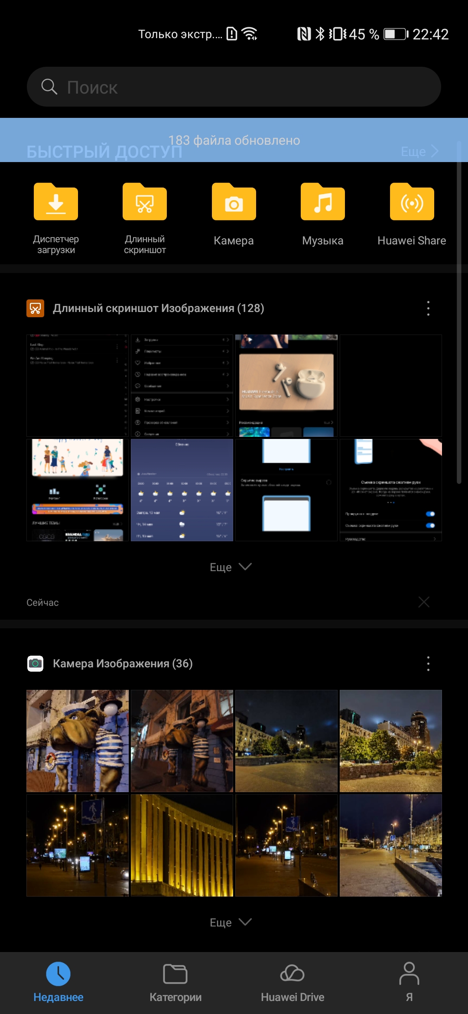Tap the search magnifier icon
Viewport: 468px width, 1014px height.
tap(49, 87)
